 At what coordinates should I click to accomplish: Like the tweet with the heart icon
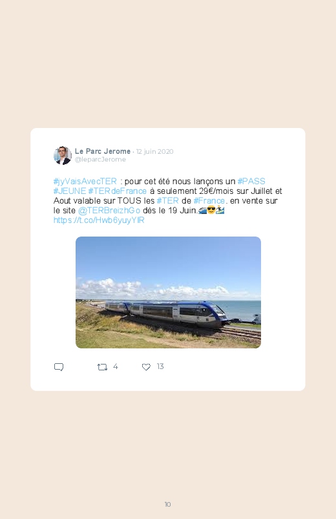pos(146,367)
